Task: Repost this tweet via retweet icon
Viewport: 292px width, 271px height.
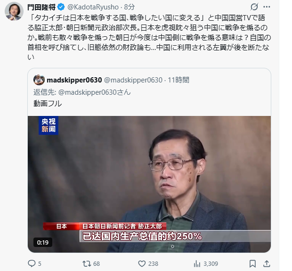Action: point(87,263)
